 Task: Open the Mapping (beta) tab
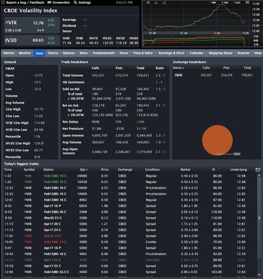coord(221,53)
